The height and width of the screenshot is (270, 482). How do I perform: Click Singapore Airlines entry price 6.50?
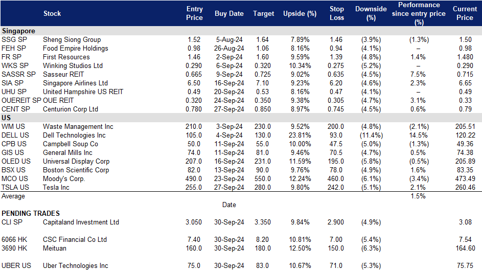194,83
